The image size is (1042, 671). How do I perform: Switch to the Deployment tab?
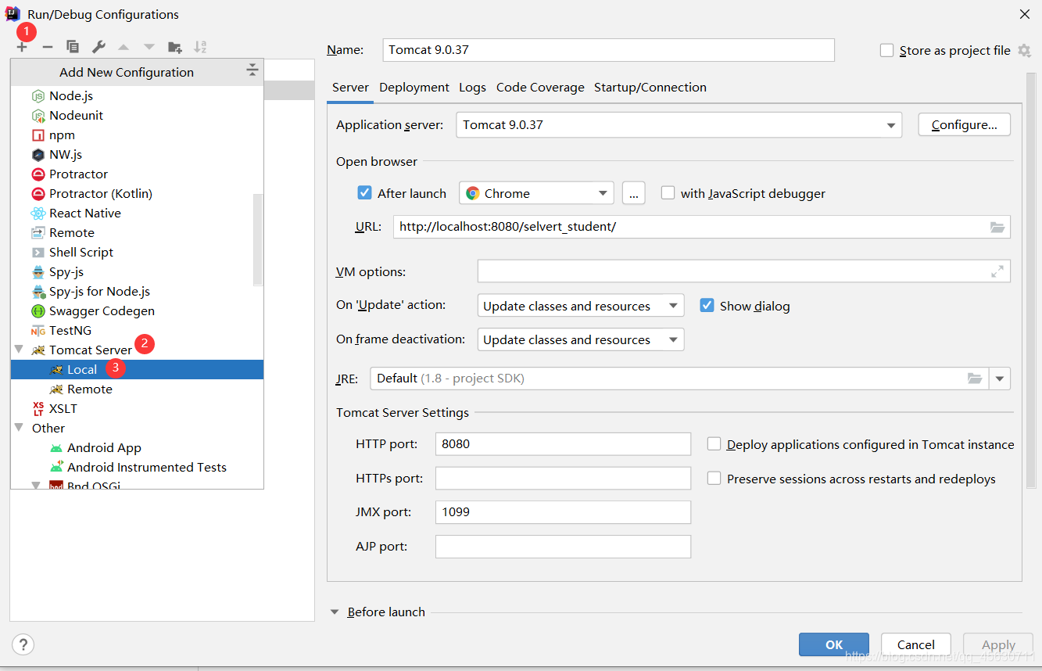[x=414, y=88]
